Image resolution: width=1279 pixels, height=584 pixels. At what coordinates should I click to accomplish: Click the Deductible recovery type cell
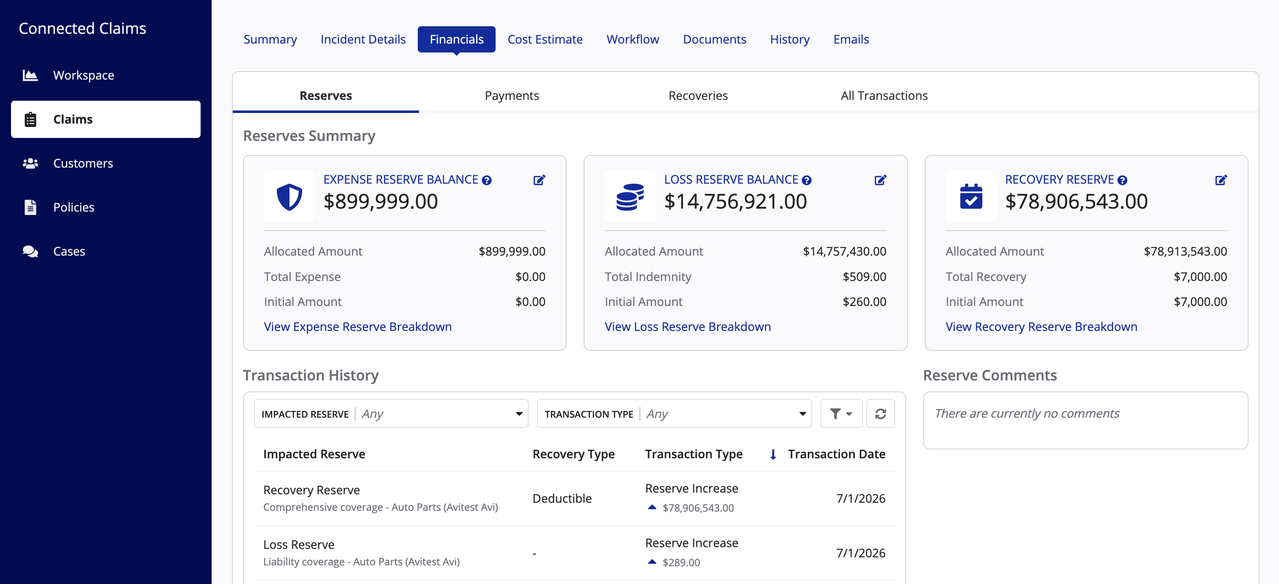pyautogui.click(x=562, y=499)
